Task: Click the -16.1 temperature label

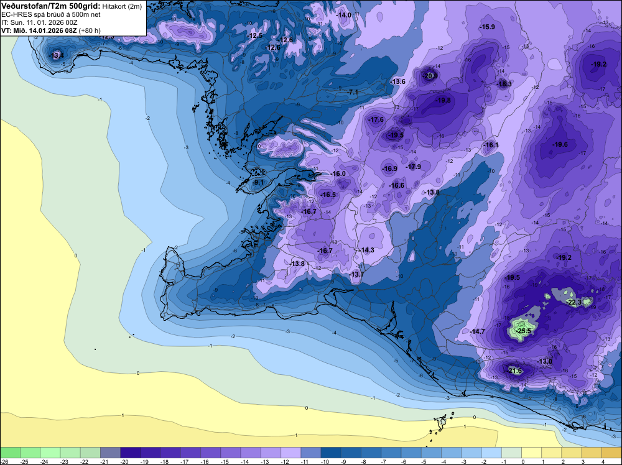Action: [x=491, y=145]
